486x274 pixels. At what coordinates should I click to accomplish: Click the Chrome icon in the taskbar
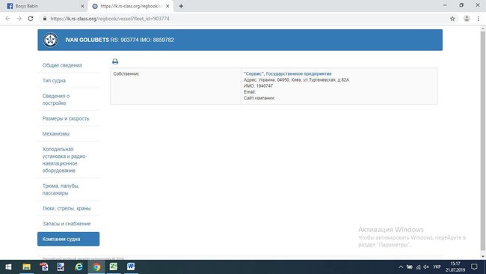[96, 267]
